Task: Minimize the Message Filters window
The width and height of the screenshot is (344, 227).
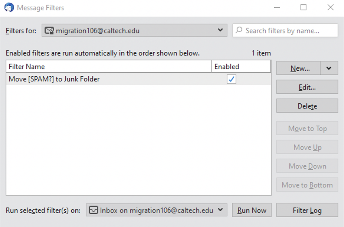Action: (277, 8)
